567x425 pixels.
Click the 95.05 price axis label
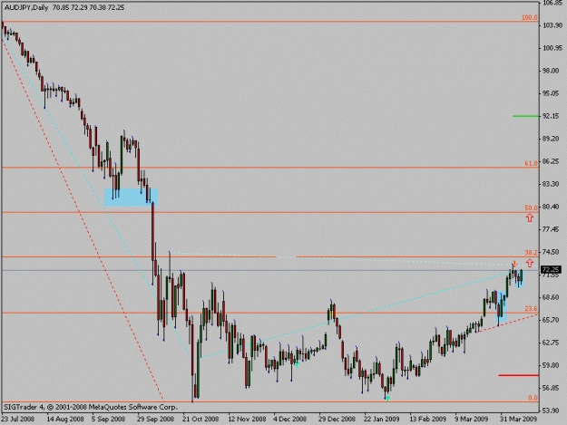tap(552, 93)
